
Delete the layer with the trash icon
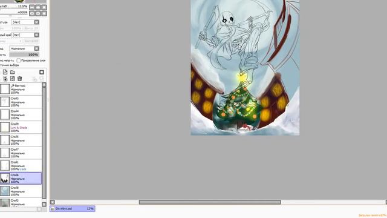point(20,79)
